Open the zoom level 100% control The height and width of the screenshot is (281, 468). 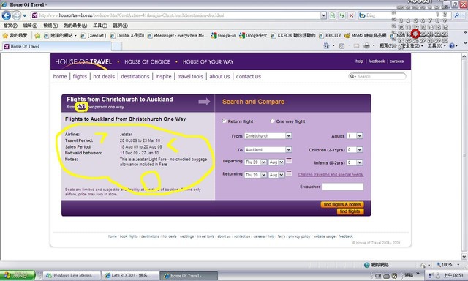coord(448,265)
